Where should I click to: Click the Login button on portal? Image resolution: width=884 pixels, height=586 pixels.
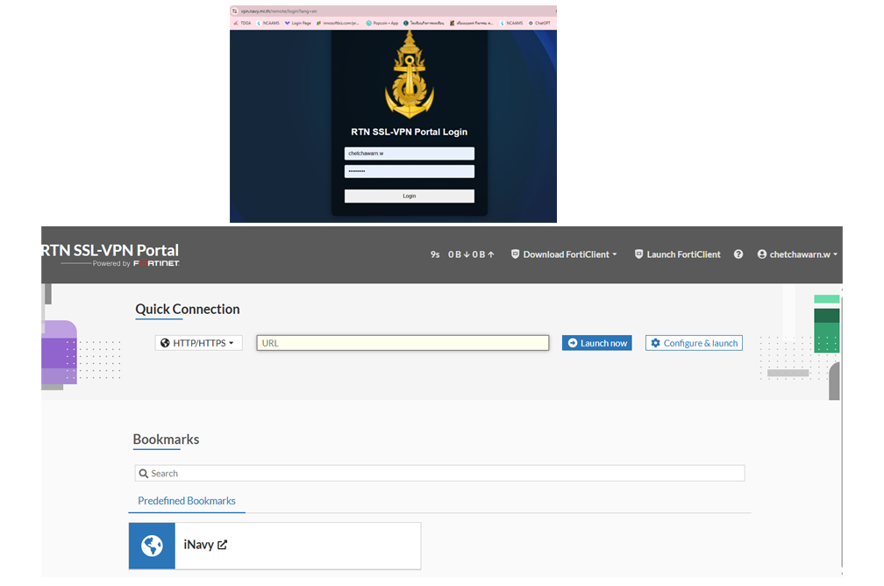coord(410,196)
